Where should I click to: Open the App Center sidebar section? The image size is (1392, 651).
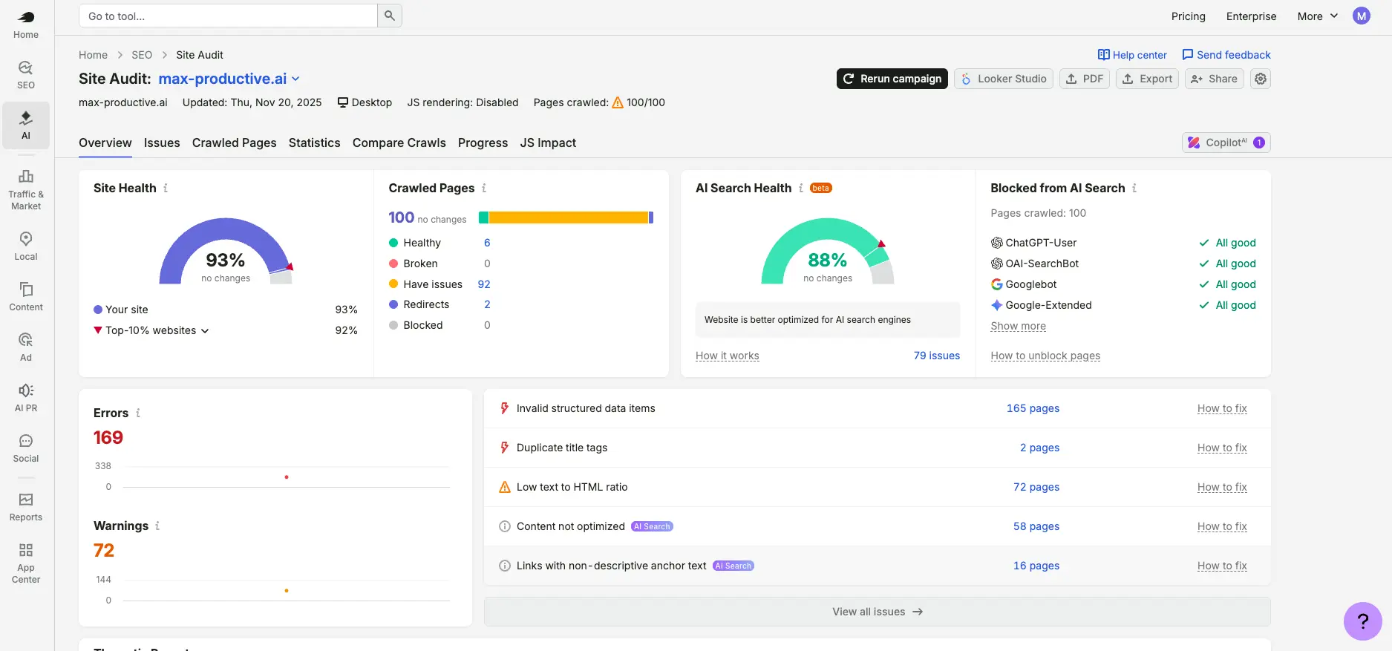(26, 563)
